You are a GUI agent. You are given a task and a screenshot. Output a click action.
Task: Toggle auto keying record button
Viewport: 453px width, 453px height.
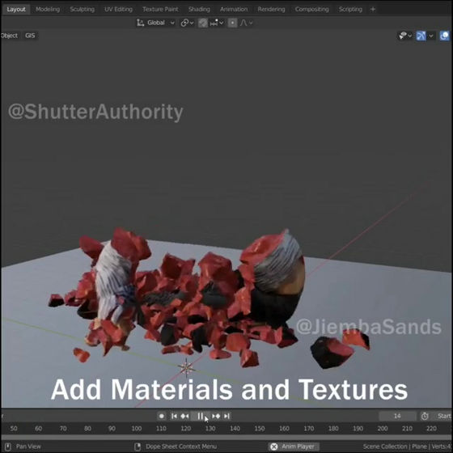pos(162,416)
